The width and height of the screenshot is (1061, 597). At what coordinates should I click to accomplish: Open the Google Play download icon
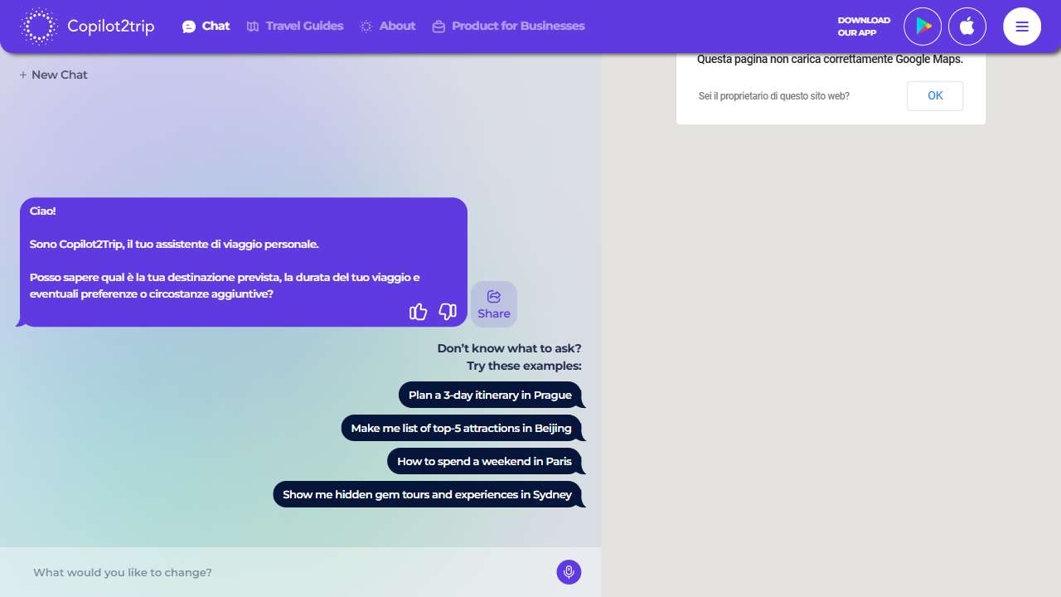[x=923, y=27]
